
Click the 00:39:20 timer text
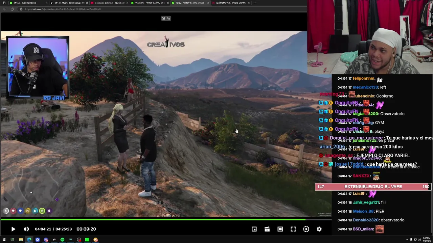[x=86, y=229]
